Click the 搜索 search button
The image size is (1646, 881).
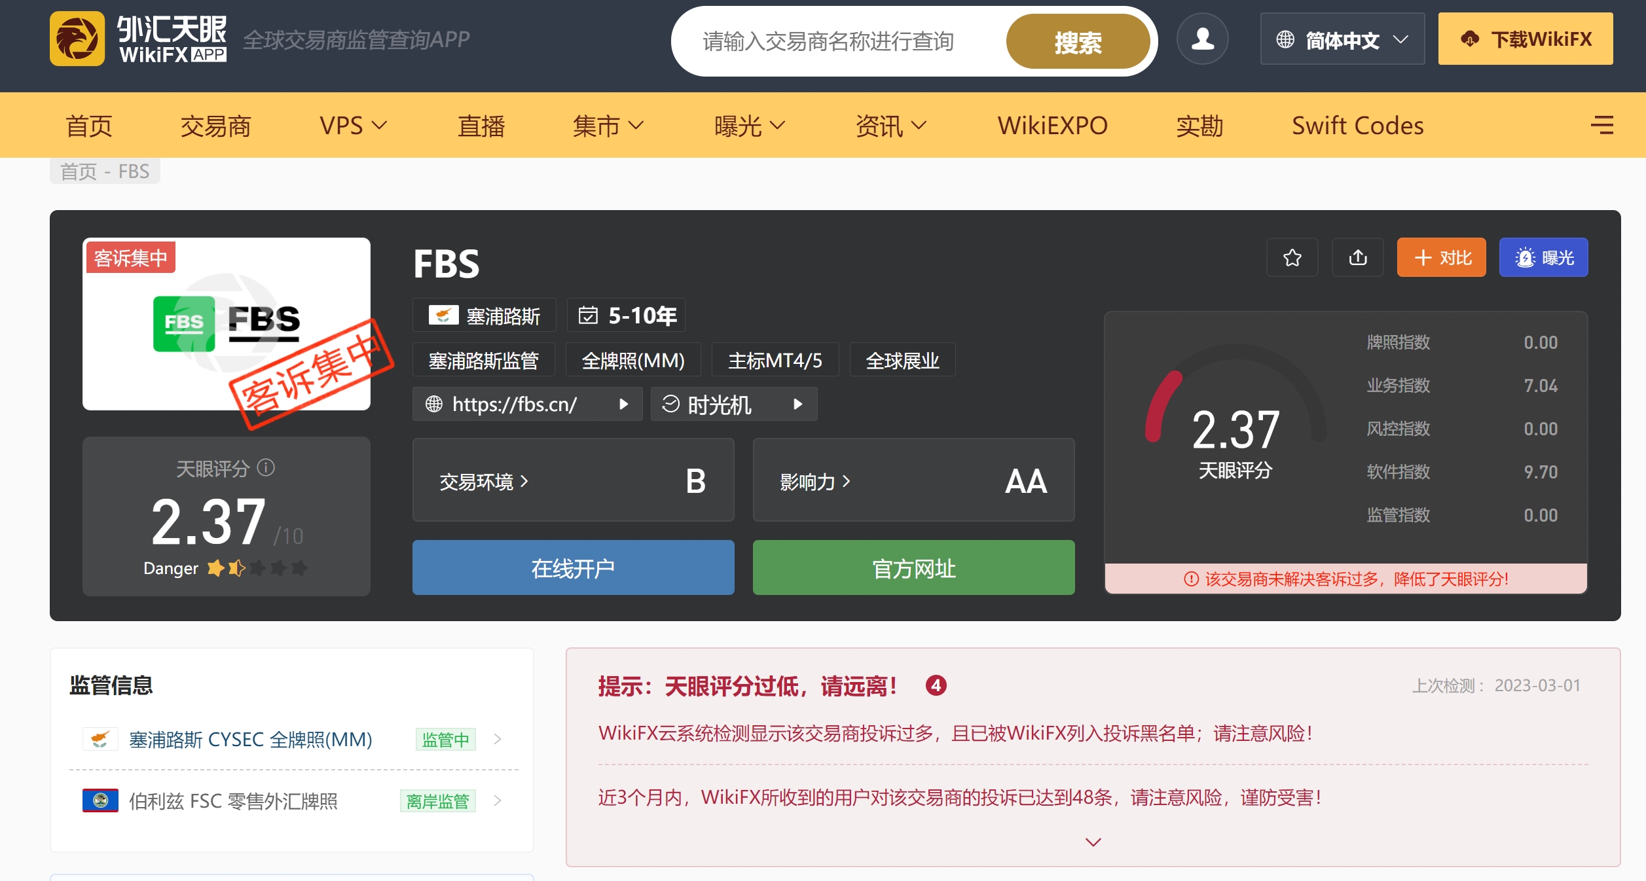pos(1078,41)
